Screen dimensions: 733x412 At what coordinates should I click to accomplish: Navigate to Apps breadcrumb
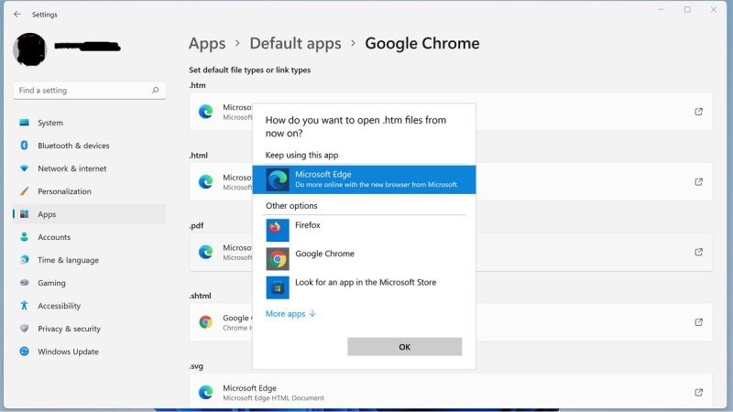(x=207, y=43)
